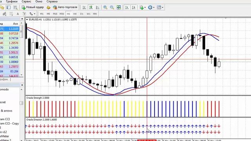Select the row with ask 0.86531
Image resolution: width=251 pixels, height=141 pixels.
[x=9, y=57]
